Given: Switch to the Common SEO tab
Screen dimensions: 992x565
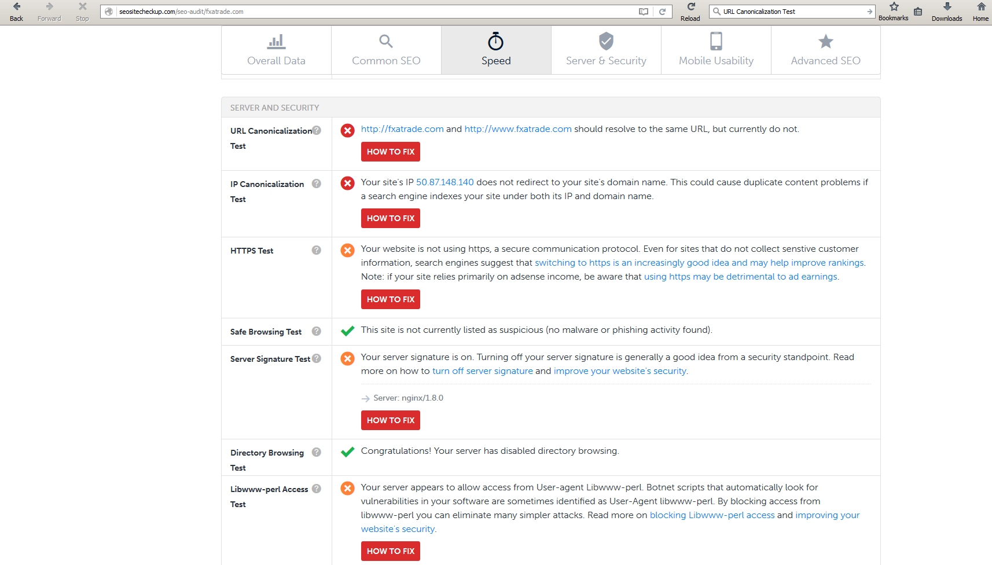Looking at the screenshot, I should [x=386, y=50].
